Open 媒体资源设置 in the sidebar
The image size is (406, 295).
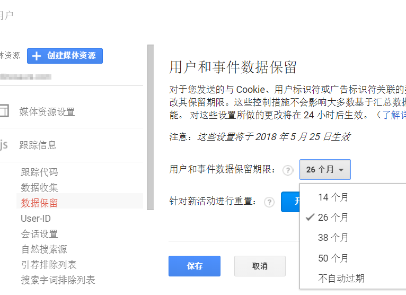pos(47,112)
